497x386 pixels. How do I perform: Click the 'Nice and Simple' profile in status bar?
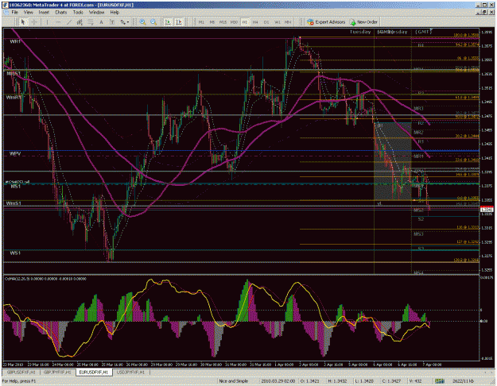[233, 381]
